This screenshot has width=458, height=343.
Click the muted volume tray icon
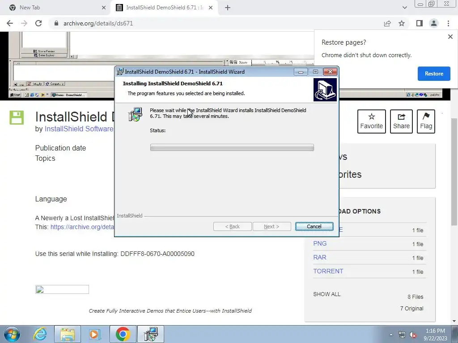point(413,335)
